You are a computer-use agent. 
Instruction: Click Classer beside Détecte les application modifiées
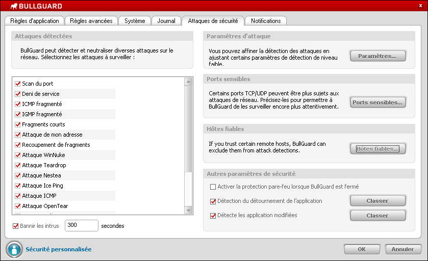tap(378, 216)
